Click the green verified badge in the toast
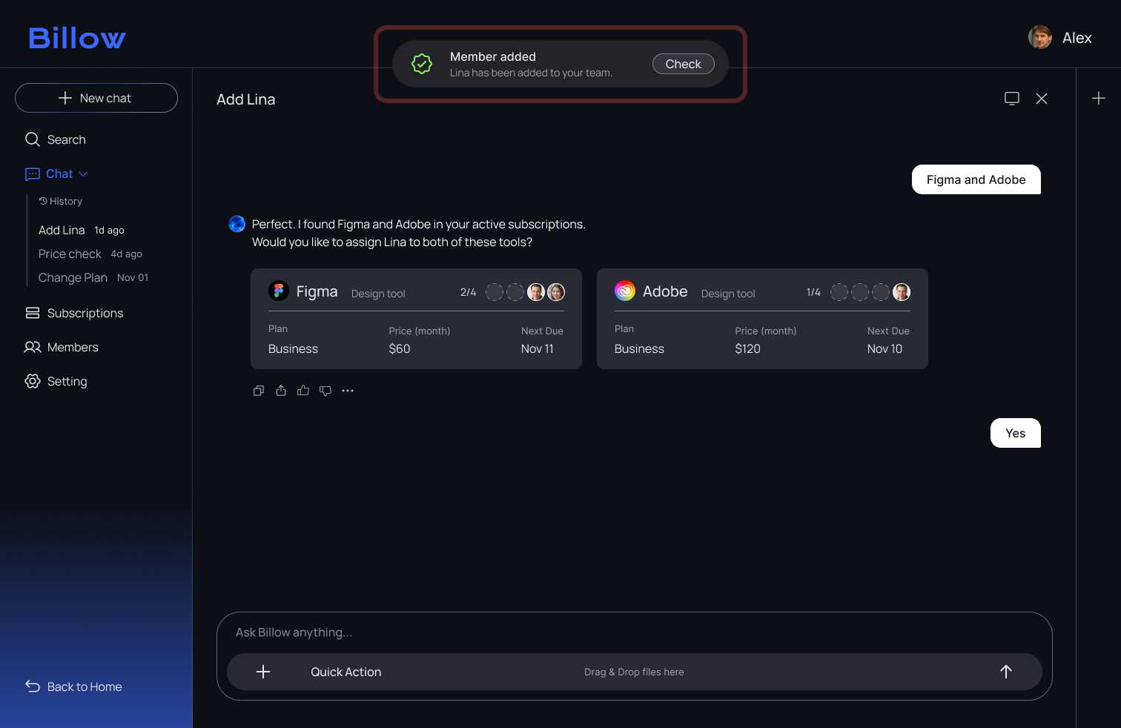The image size is (1121, 728). [422, 64]
